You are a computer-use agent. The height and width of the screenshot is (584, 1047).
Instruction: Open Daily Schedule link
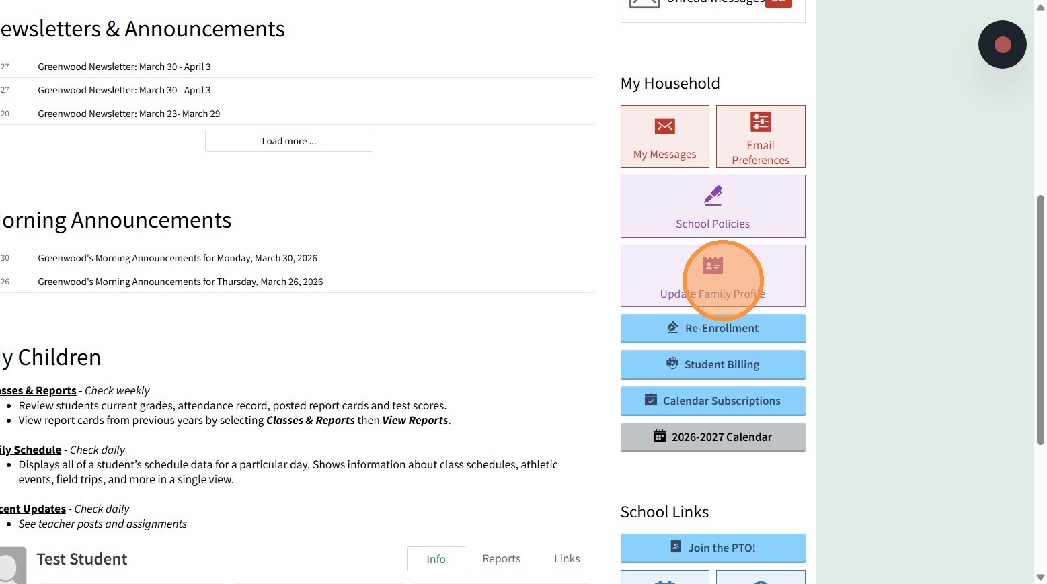click(30, 450)
